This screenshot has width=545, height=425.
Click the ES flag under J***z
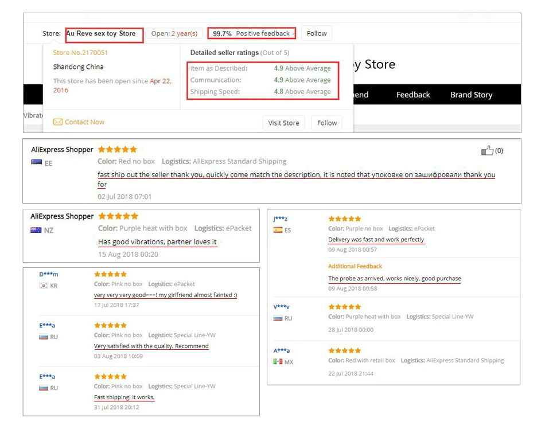[x=278, y=230]
